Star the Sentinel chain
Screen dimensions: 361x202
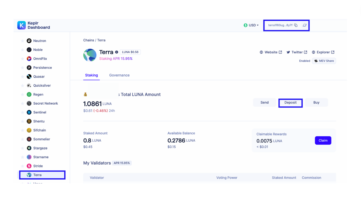point(22,112)
